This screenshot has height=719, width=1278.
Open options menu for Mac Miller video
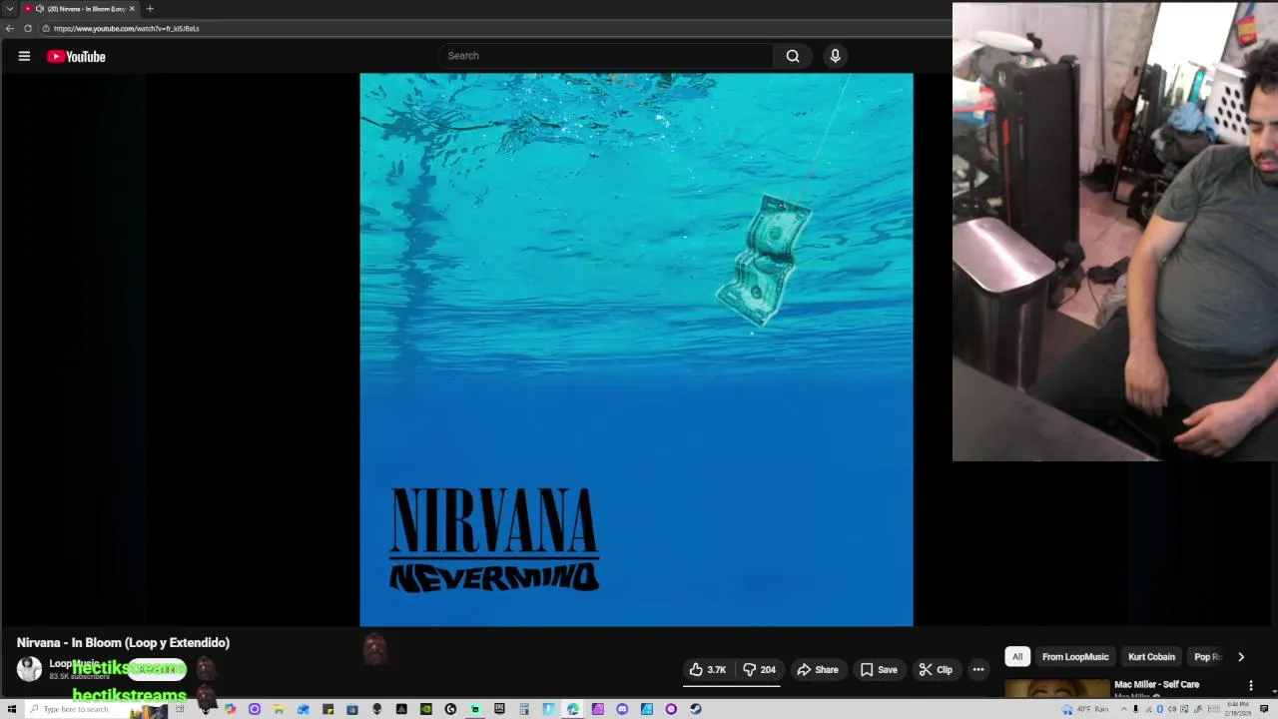click(1250, 685)
